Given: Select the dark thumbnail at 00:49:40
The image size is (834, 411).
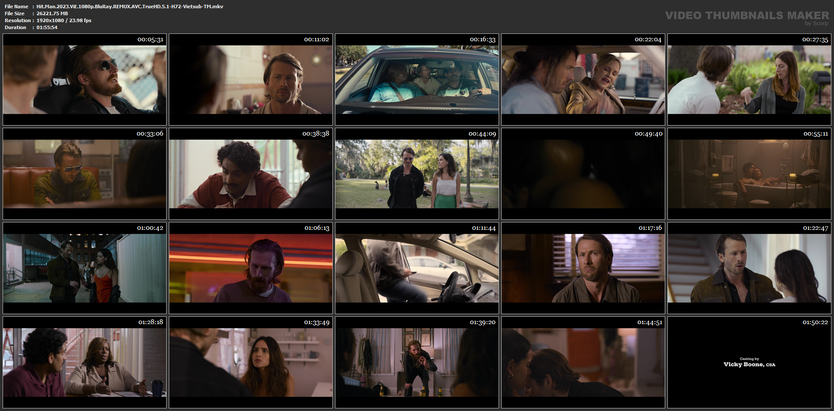Looking at the screenshot, I should click(x=583, y=174).
